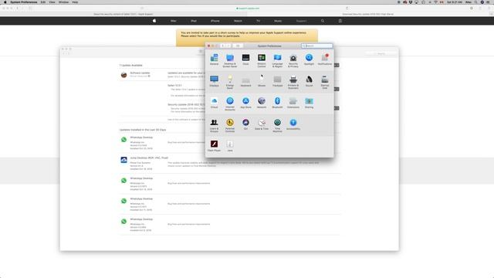Image resolution: width=494 pixels, height=278 pixels.
Task: Open Spotlight preferences
Action: [x=309, y=59]
